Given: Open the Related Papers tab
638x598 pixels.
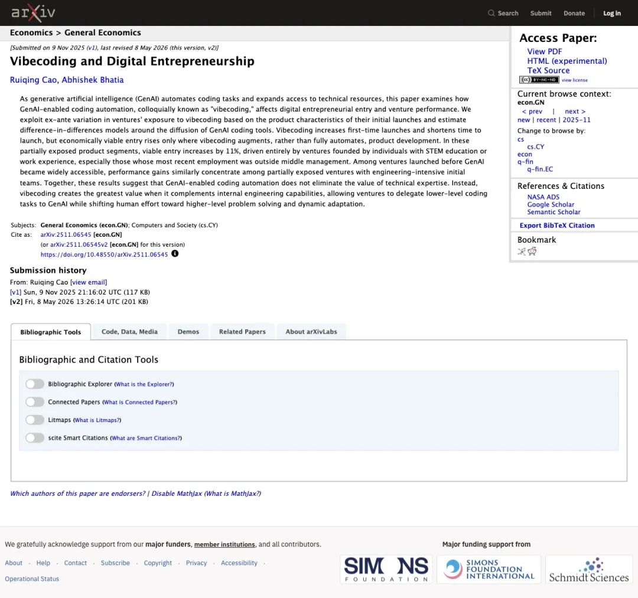Looking at the screenshot, I should click(x=243, y=332).
